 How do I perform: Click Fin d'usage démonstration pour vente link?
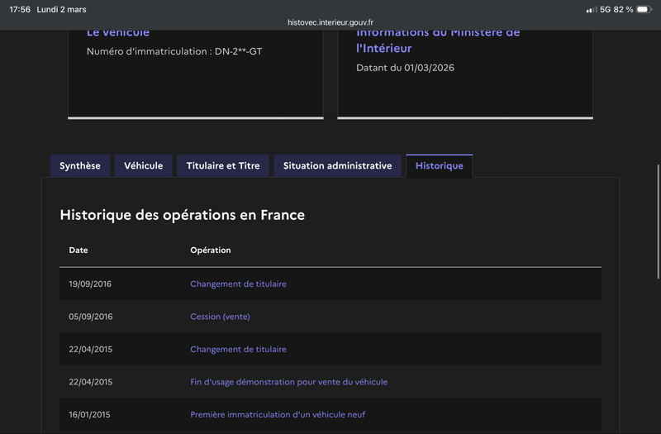[288, 382]
